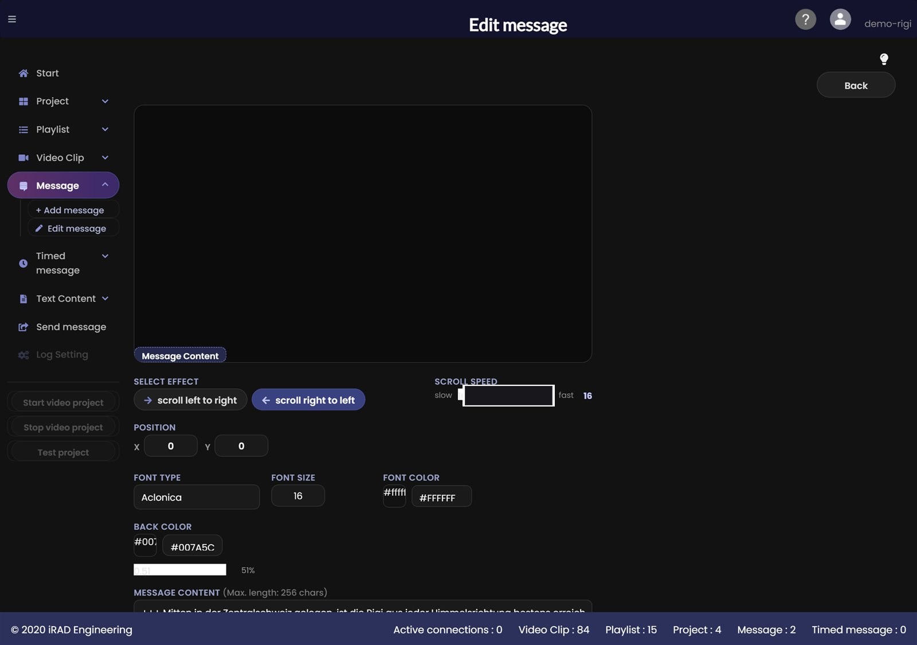Screen dimensions: 917x645
Task: Click the Message speech icon
Action: coord(23,186)
